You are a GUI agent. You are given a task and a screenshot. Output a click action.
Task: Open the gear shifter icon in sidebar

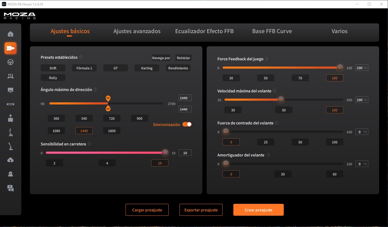[x=11, y=118]
